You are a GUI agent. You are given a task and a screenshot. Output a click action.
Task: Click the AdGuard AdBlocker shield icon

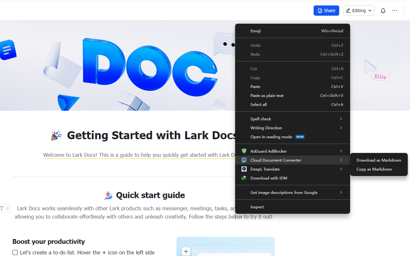tap(244, 151)
